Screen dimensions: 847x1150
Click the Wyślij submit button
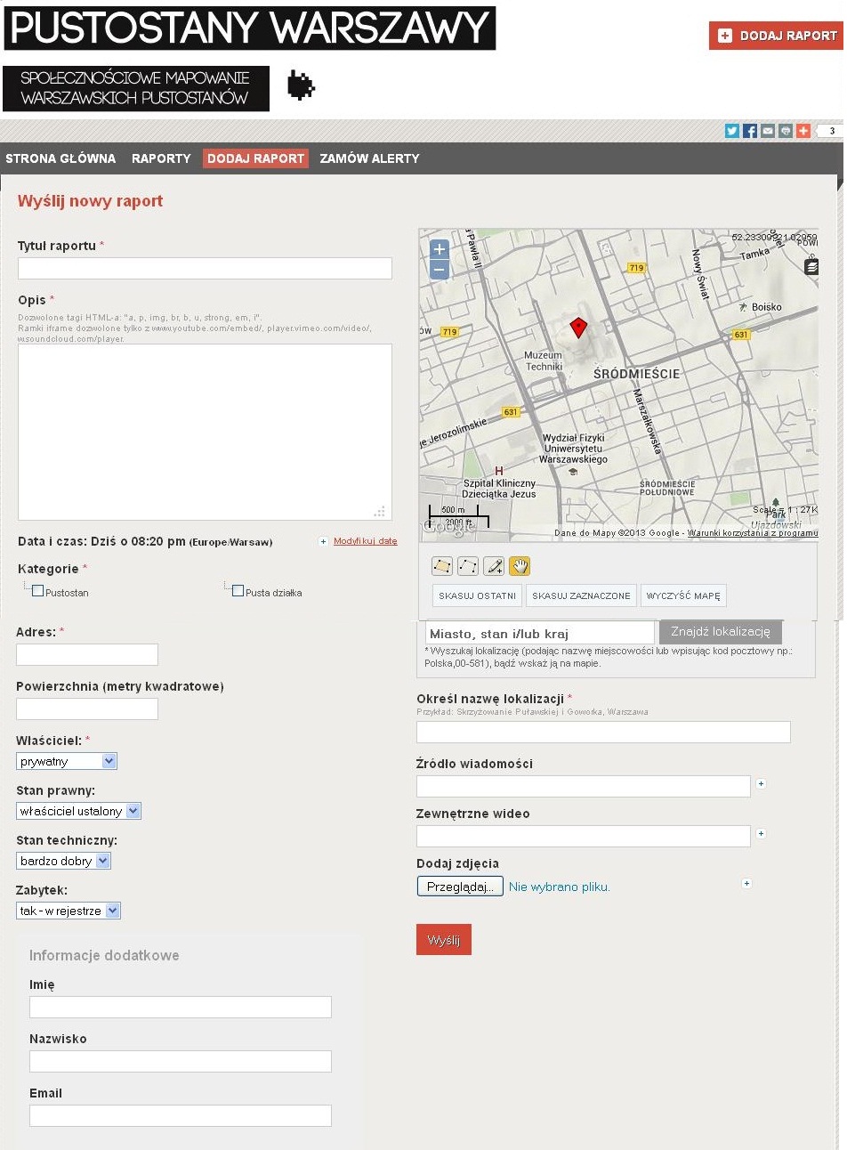(x=443, y=940)
